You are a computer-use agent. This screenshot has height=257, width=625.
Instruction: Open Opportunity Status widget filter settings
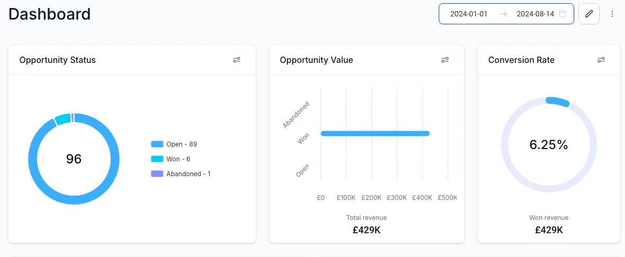[x=237, y=60]
